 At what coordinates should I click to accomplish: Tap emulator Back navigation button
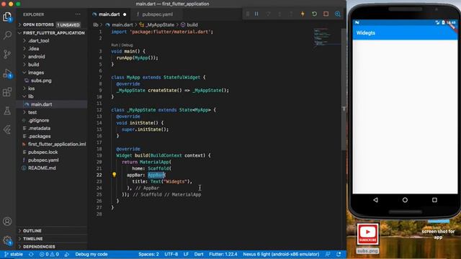click(375, 200)
